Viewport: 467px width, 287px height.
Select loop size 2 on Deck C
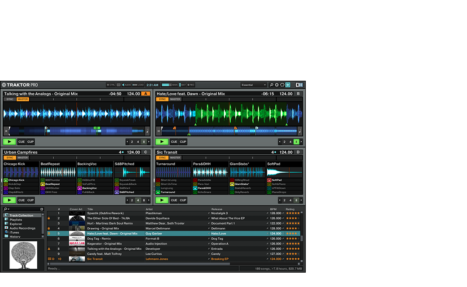(132, 200)
